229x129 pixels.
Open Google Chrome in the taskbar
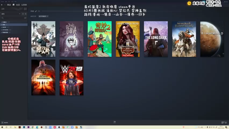click(x=33, y=127)
